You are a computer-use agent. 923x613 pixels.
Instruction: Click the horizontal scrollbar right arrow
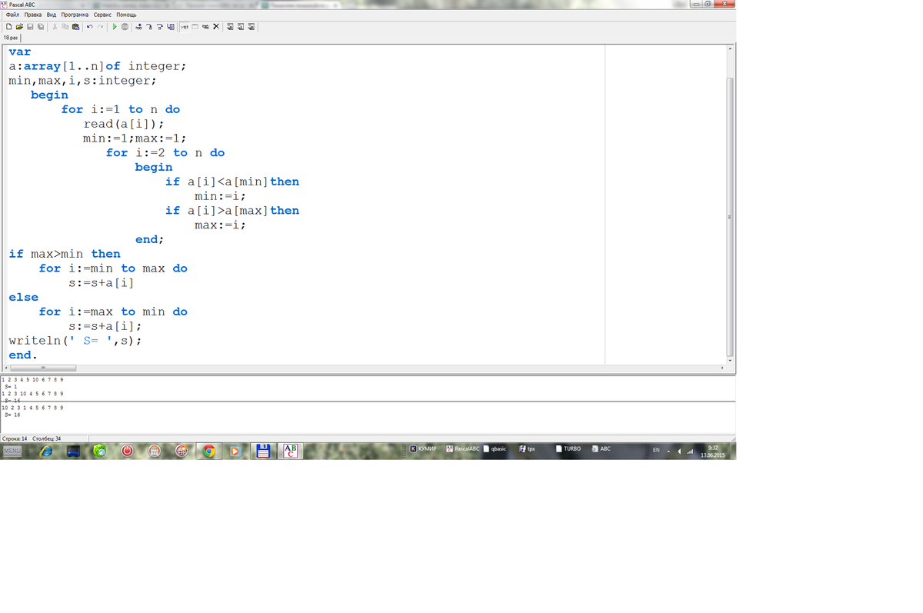[721, 368]
